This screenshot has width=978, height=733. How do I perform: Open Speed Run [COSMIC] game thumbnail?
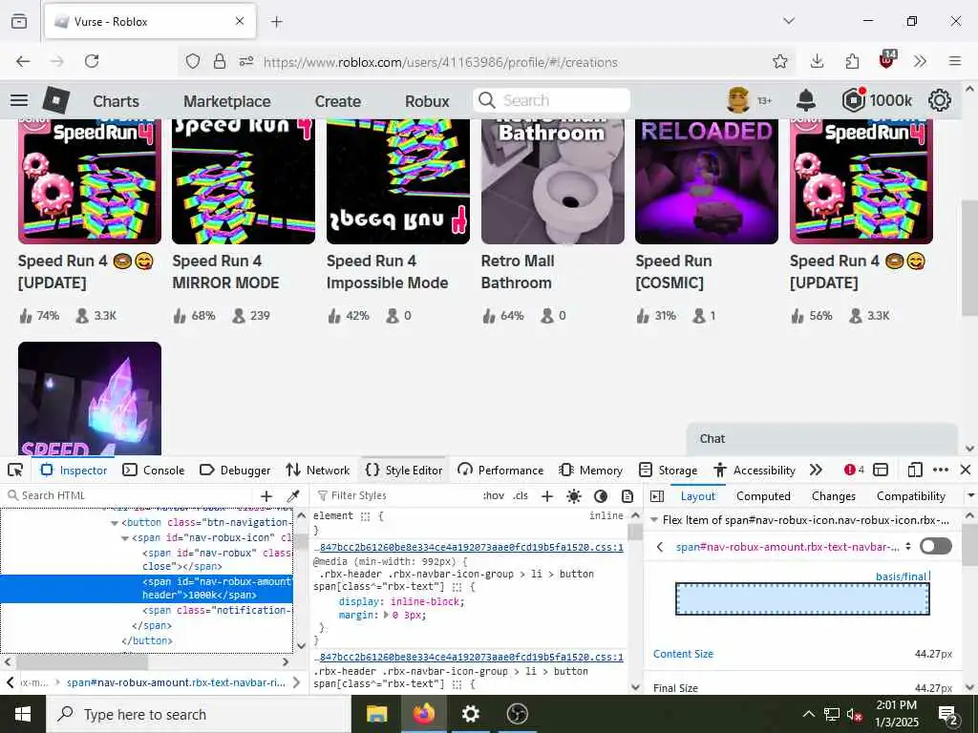click(707, 181)
